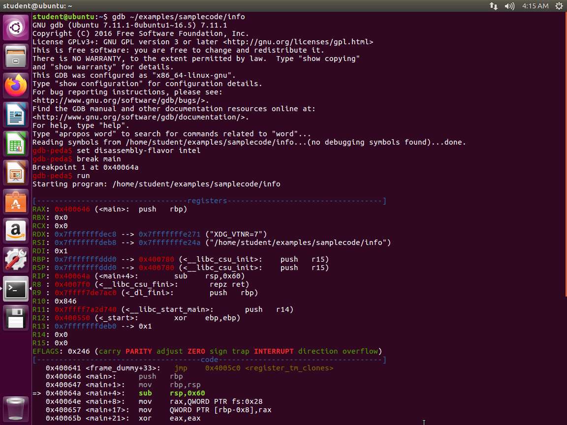Start LibreOffice Impress presentation app

coord(16,173)
